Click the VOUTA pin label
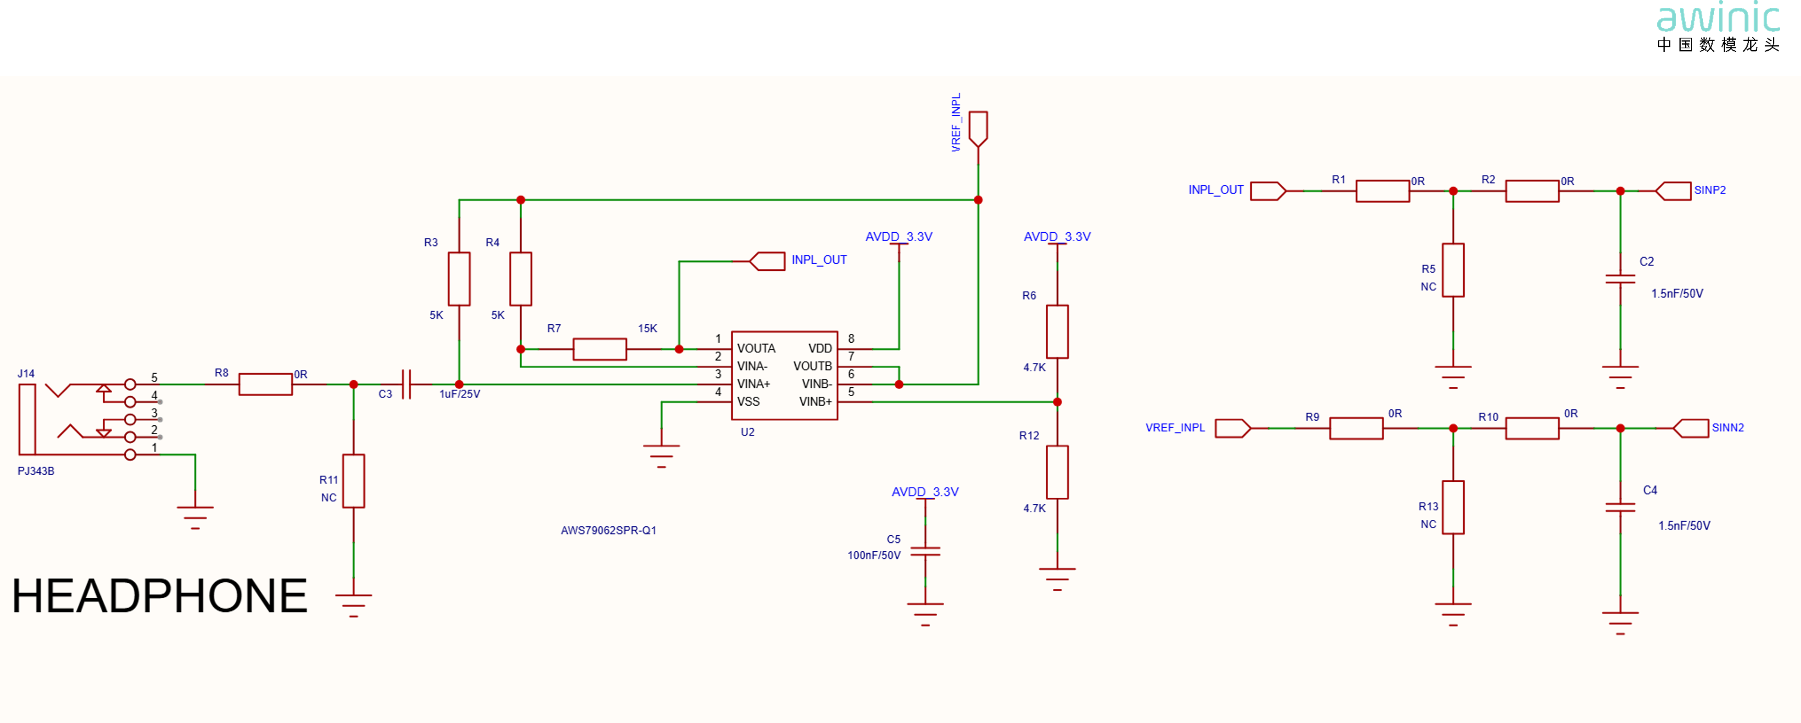Screen dimensions: 1801x723 (x=756, y=348)
